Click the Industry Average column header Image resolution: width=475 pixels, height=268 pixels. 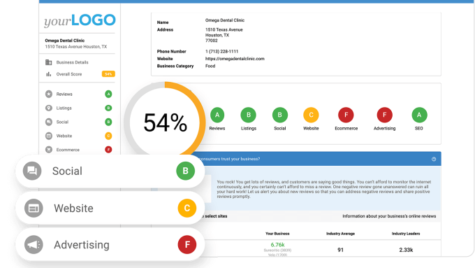(x=340, y=234)
